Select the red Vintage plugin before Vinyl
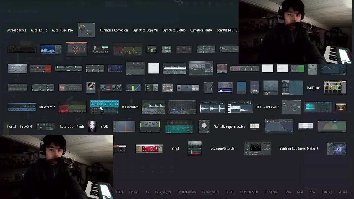354x199 pixels. click(x=149, y=149)
